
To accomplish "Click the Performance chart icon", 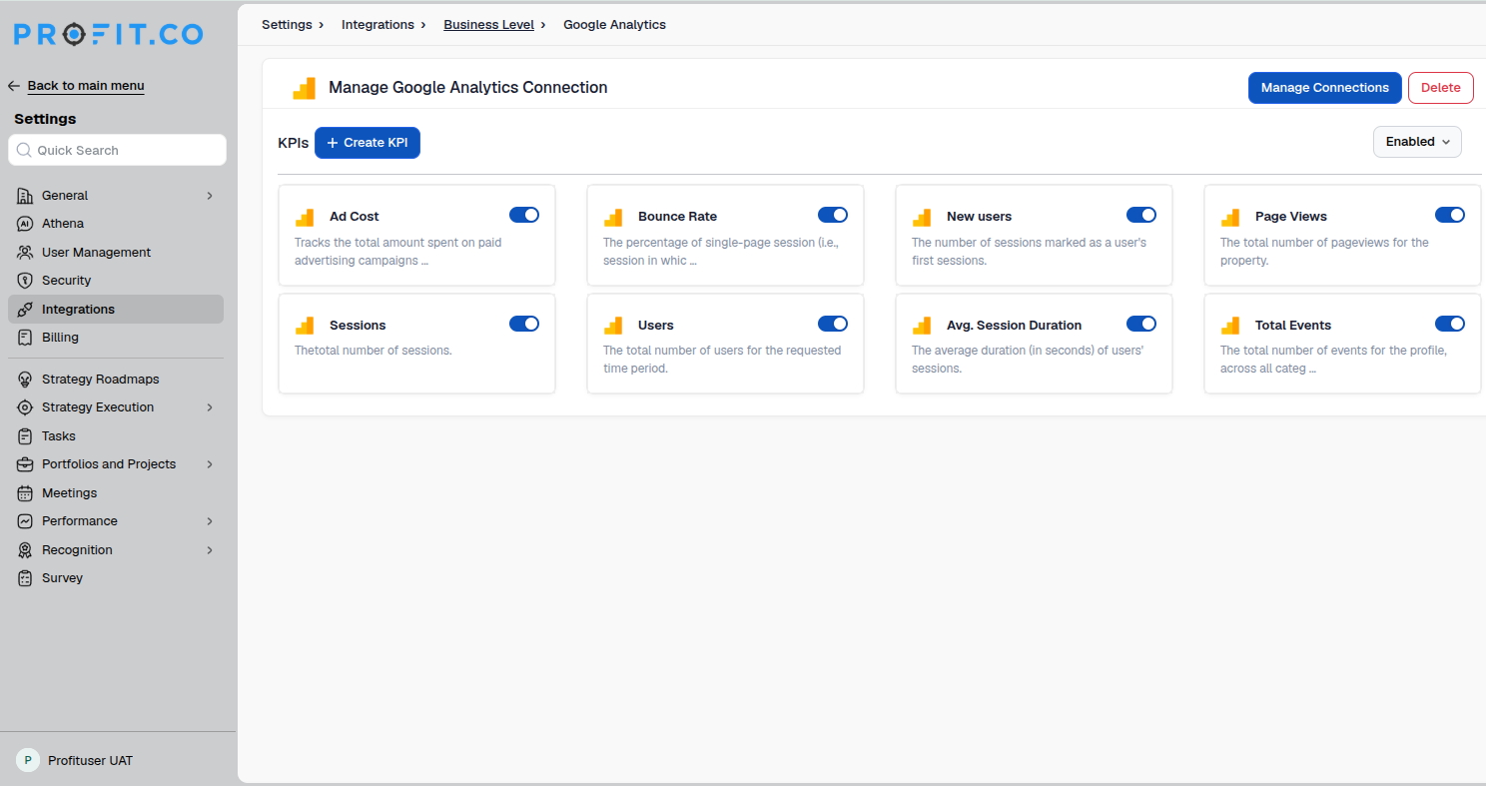I will [25, 521].
